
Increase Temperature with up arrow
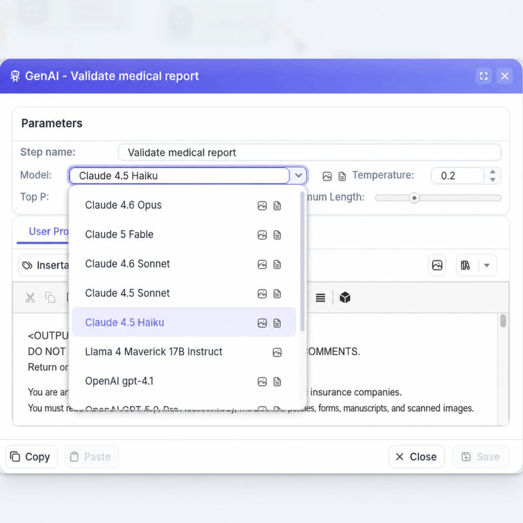tap(493, 172)
